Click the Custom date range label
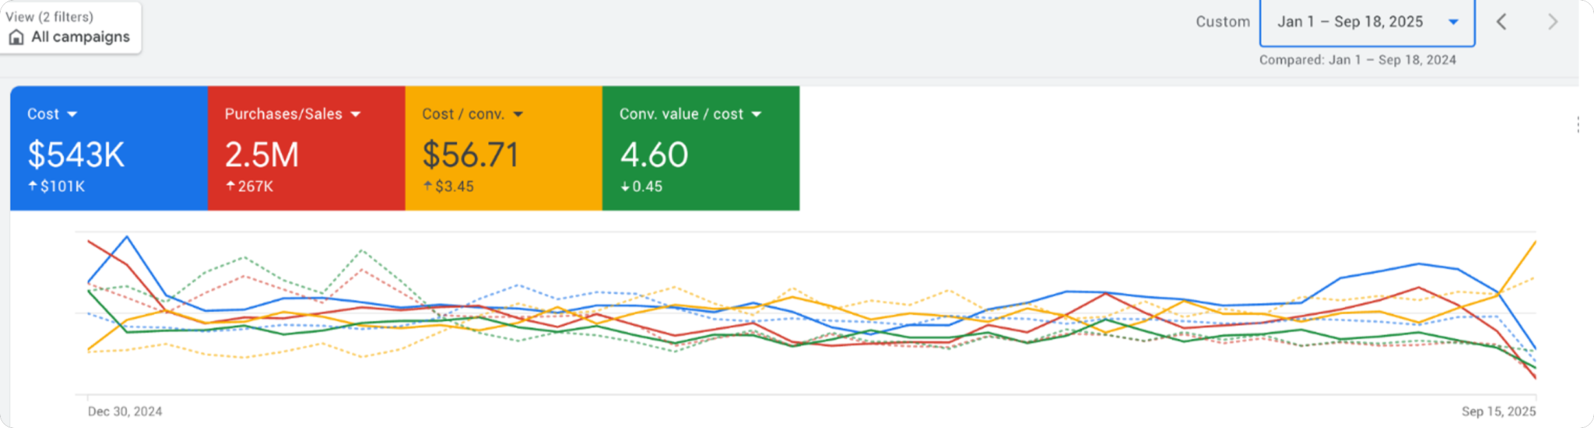This screenshot has height=428, width=1594. pos(1222,22)
